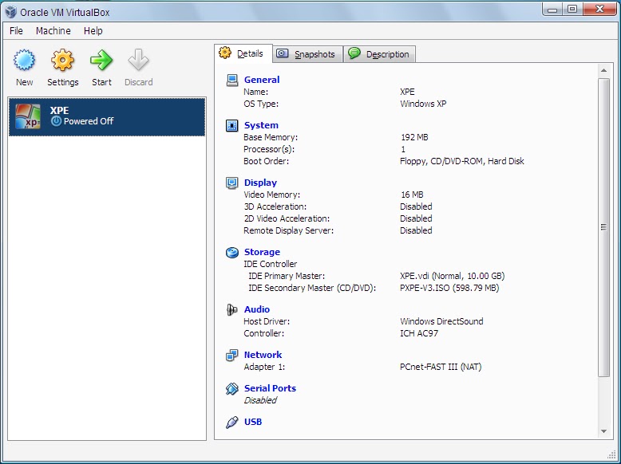
Task: Click the Description tab speech bubble icon
Action: click(354, 53)
